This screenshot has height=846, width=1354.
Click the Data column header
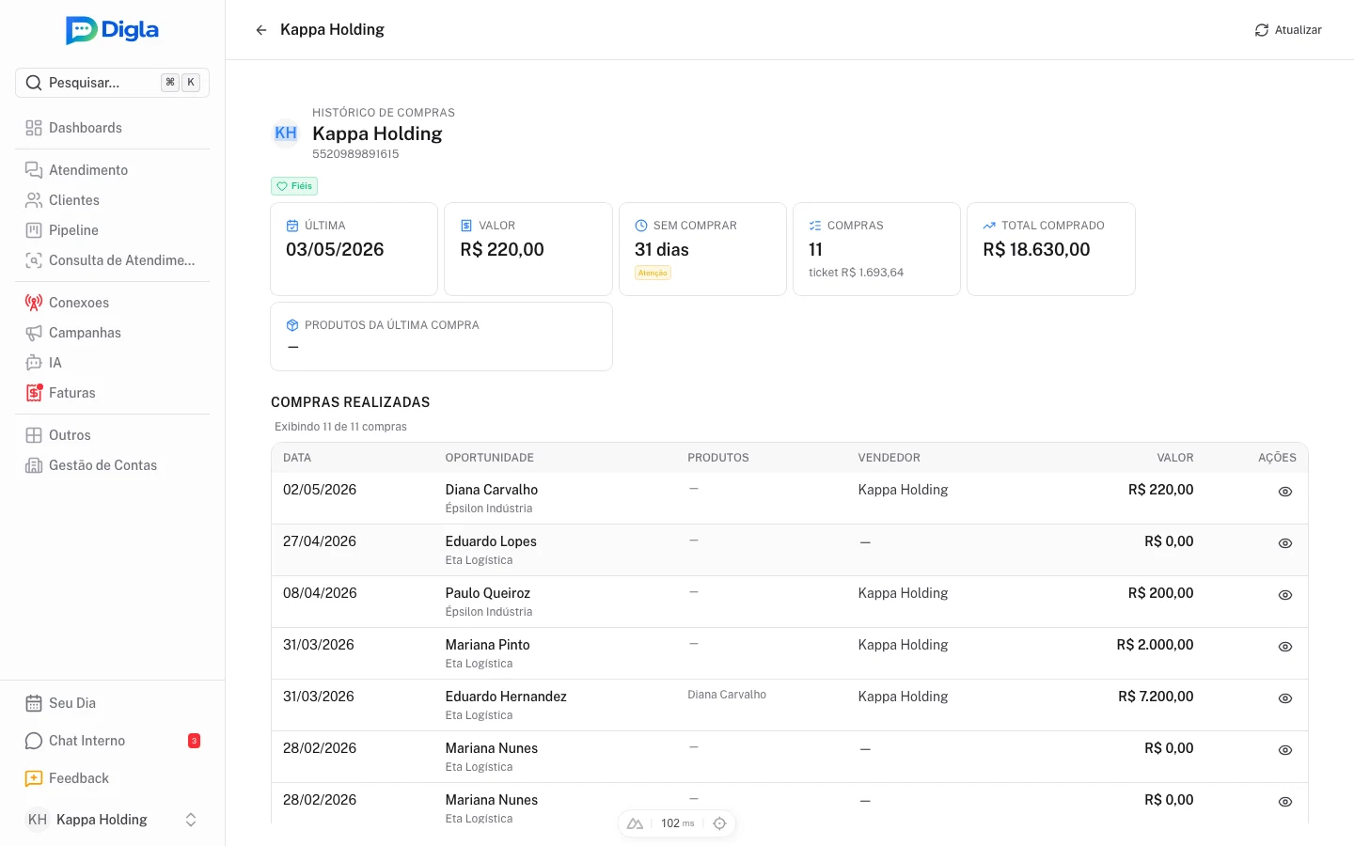(x=297, y=458)
